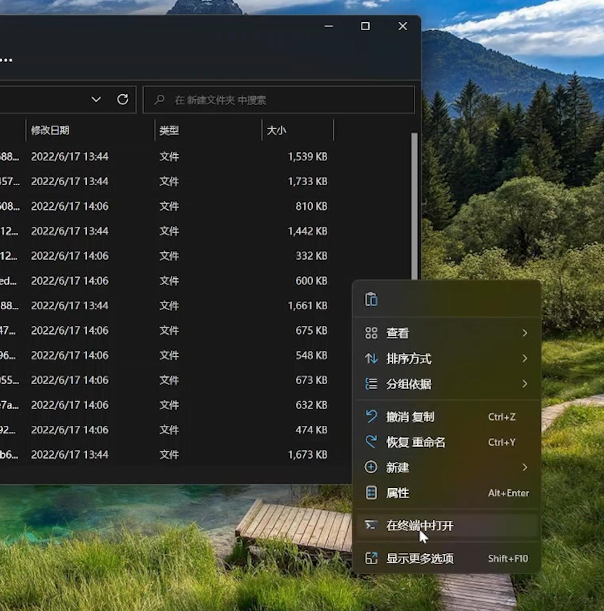Select the file row sized 1,539 KB
This screenshot has height=611, width=604.
pos(178,156)
